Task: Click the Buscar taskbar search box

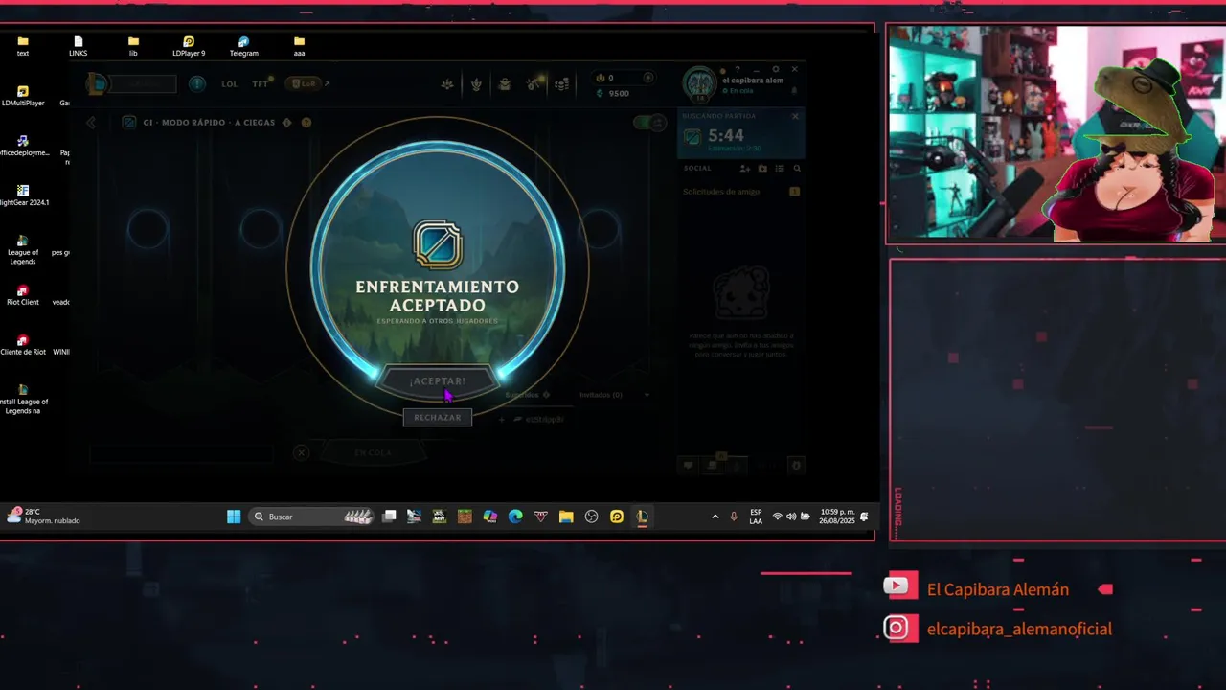Action: tap(311, 517)
